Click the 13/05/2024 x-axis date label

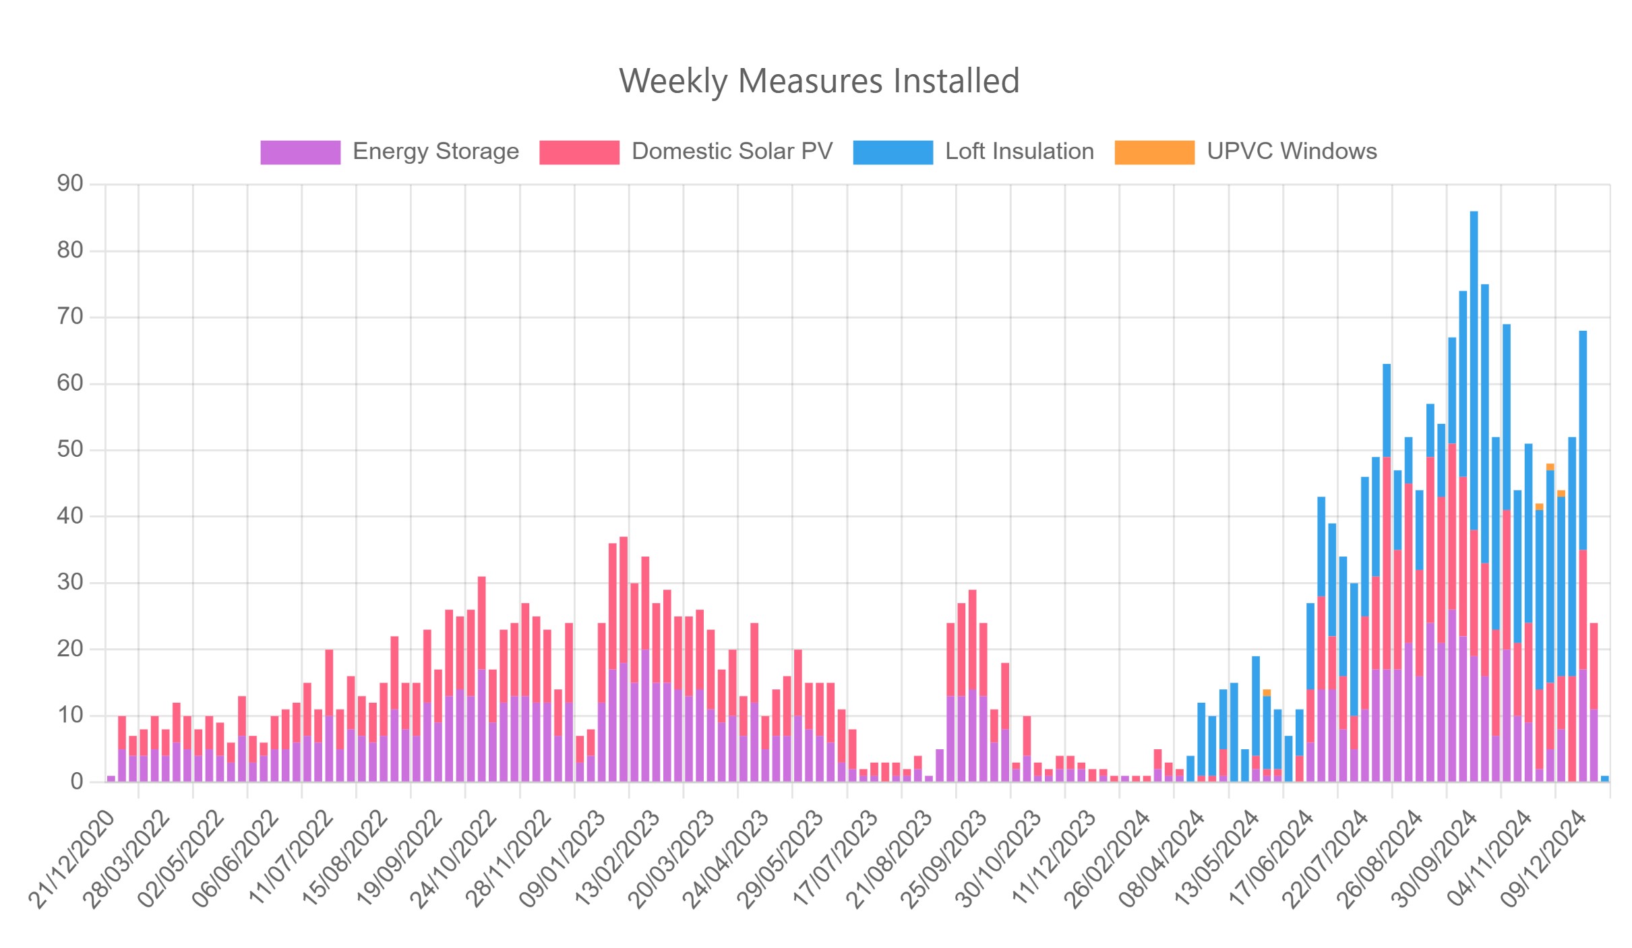click(x=1217, y=859)
